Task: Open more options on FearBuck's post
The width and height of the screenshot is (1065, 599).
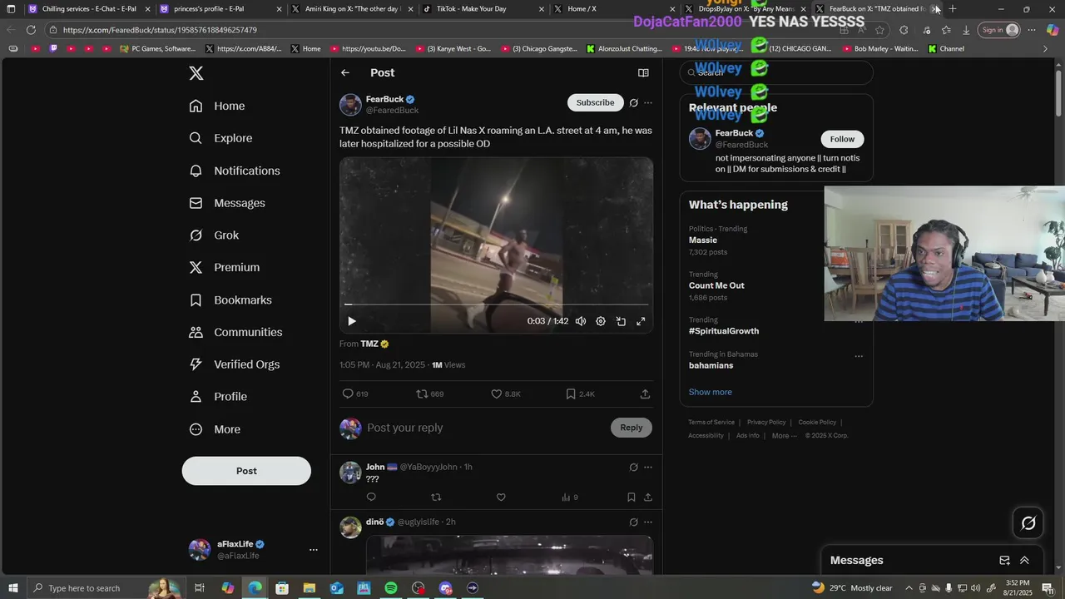Action: coord(648,103)
